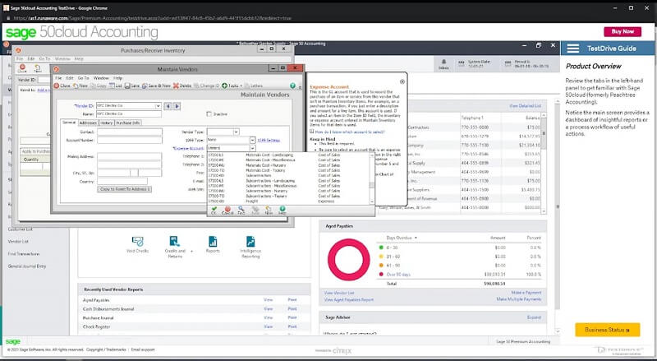
Task: Expand the Vendor ID dropdown
Action: point(158,105)
